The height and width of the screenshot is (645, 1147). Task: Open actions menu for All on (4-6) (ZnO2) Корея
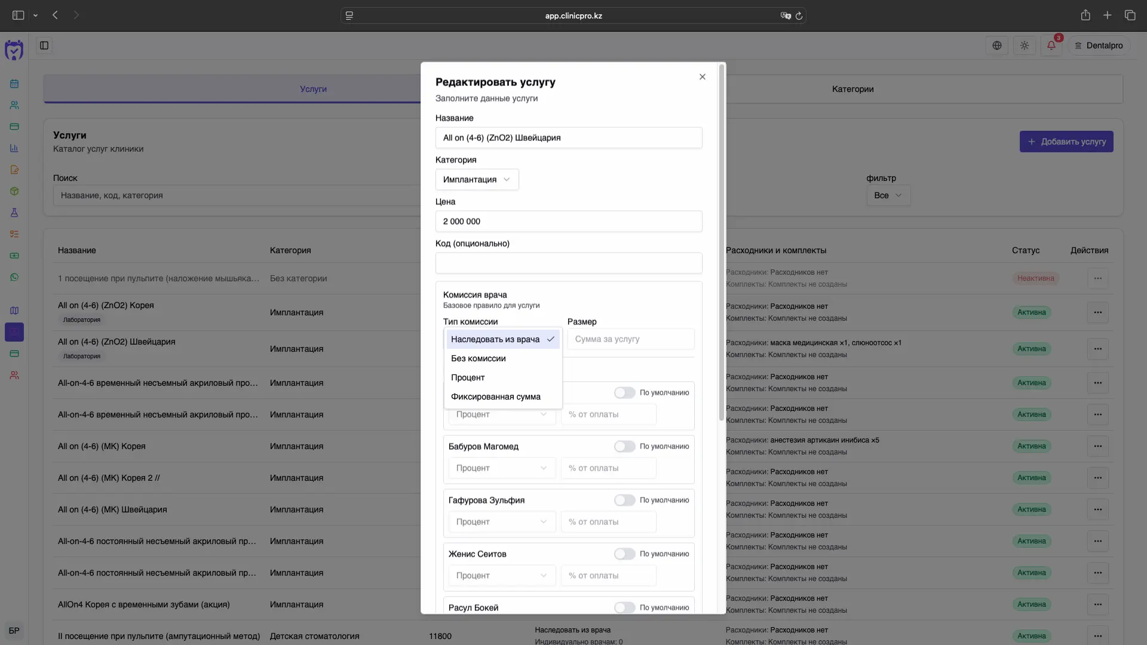click(x=1098, y=312)
